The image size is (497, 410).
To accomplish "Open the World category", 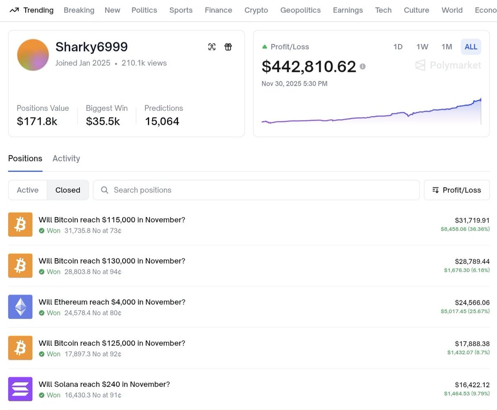I will tap(452, 10).
